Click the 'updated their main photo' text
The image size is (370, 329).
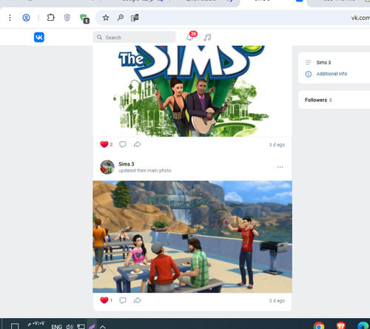[144, 171]
